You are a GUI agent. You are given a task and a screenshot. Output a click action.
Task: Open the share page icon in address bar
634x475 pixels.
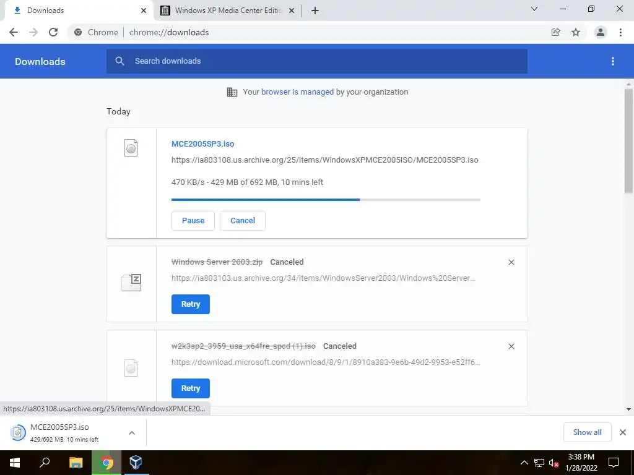pos(556,32)
